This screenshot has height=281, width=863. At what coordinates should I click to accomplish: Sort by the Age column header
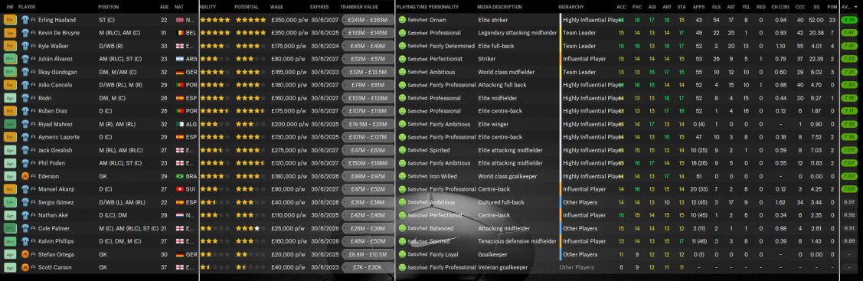(x=164, y=7)
